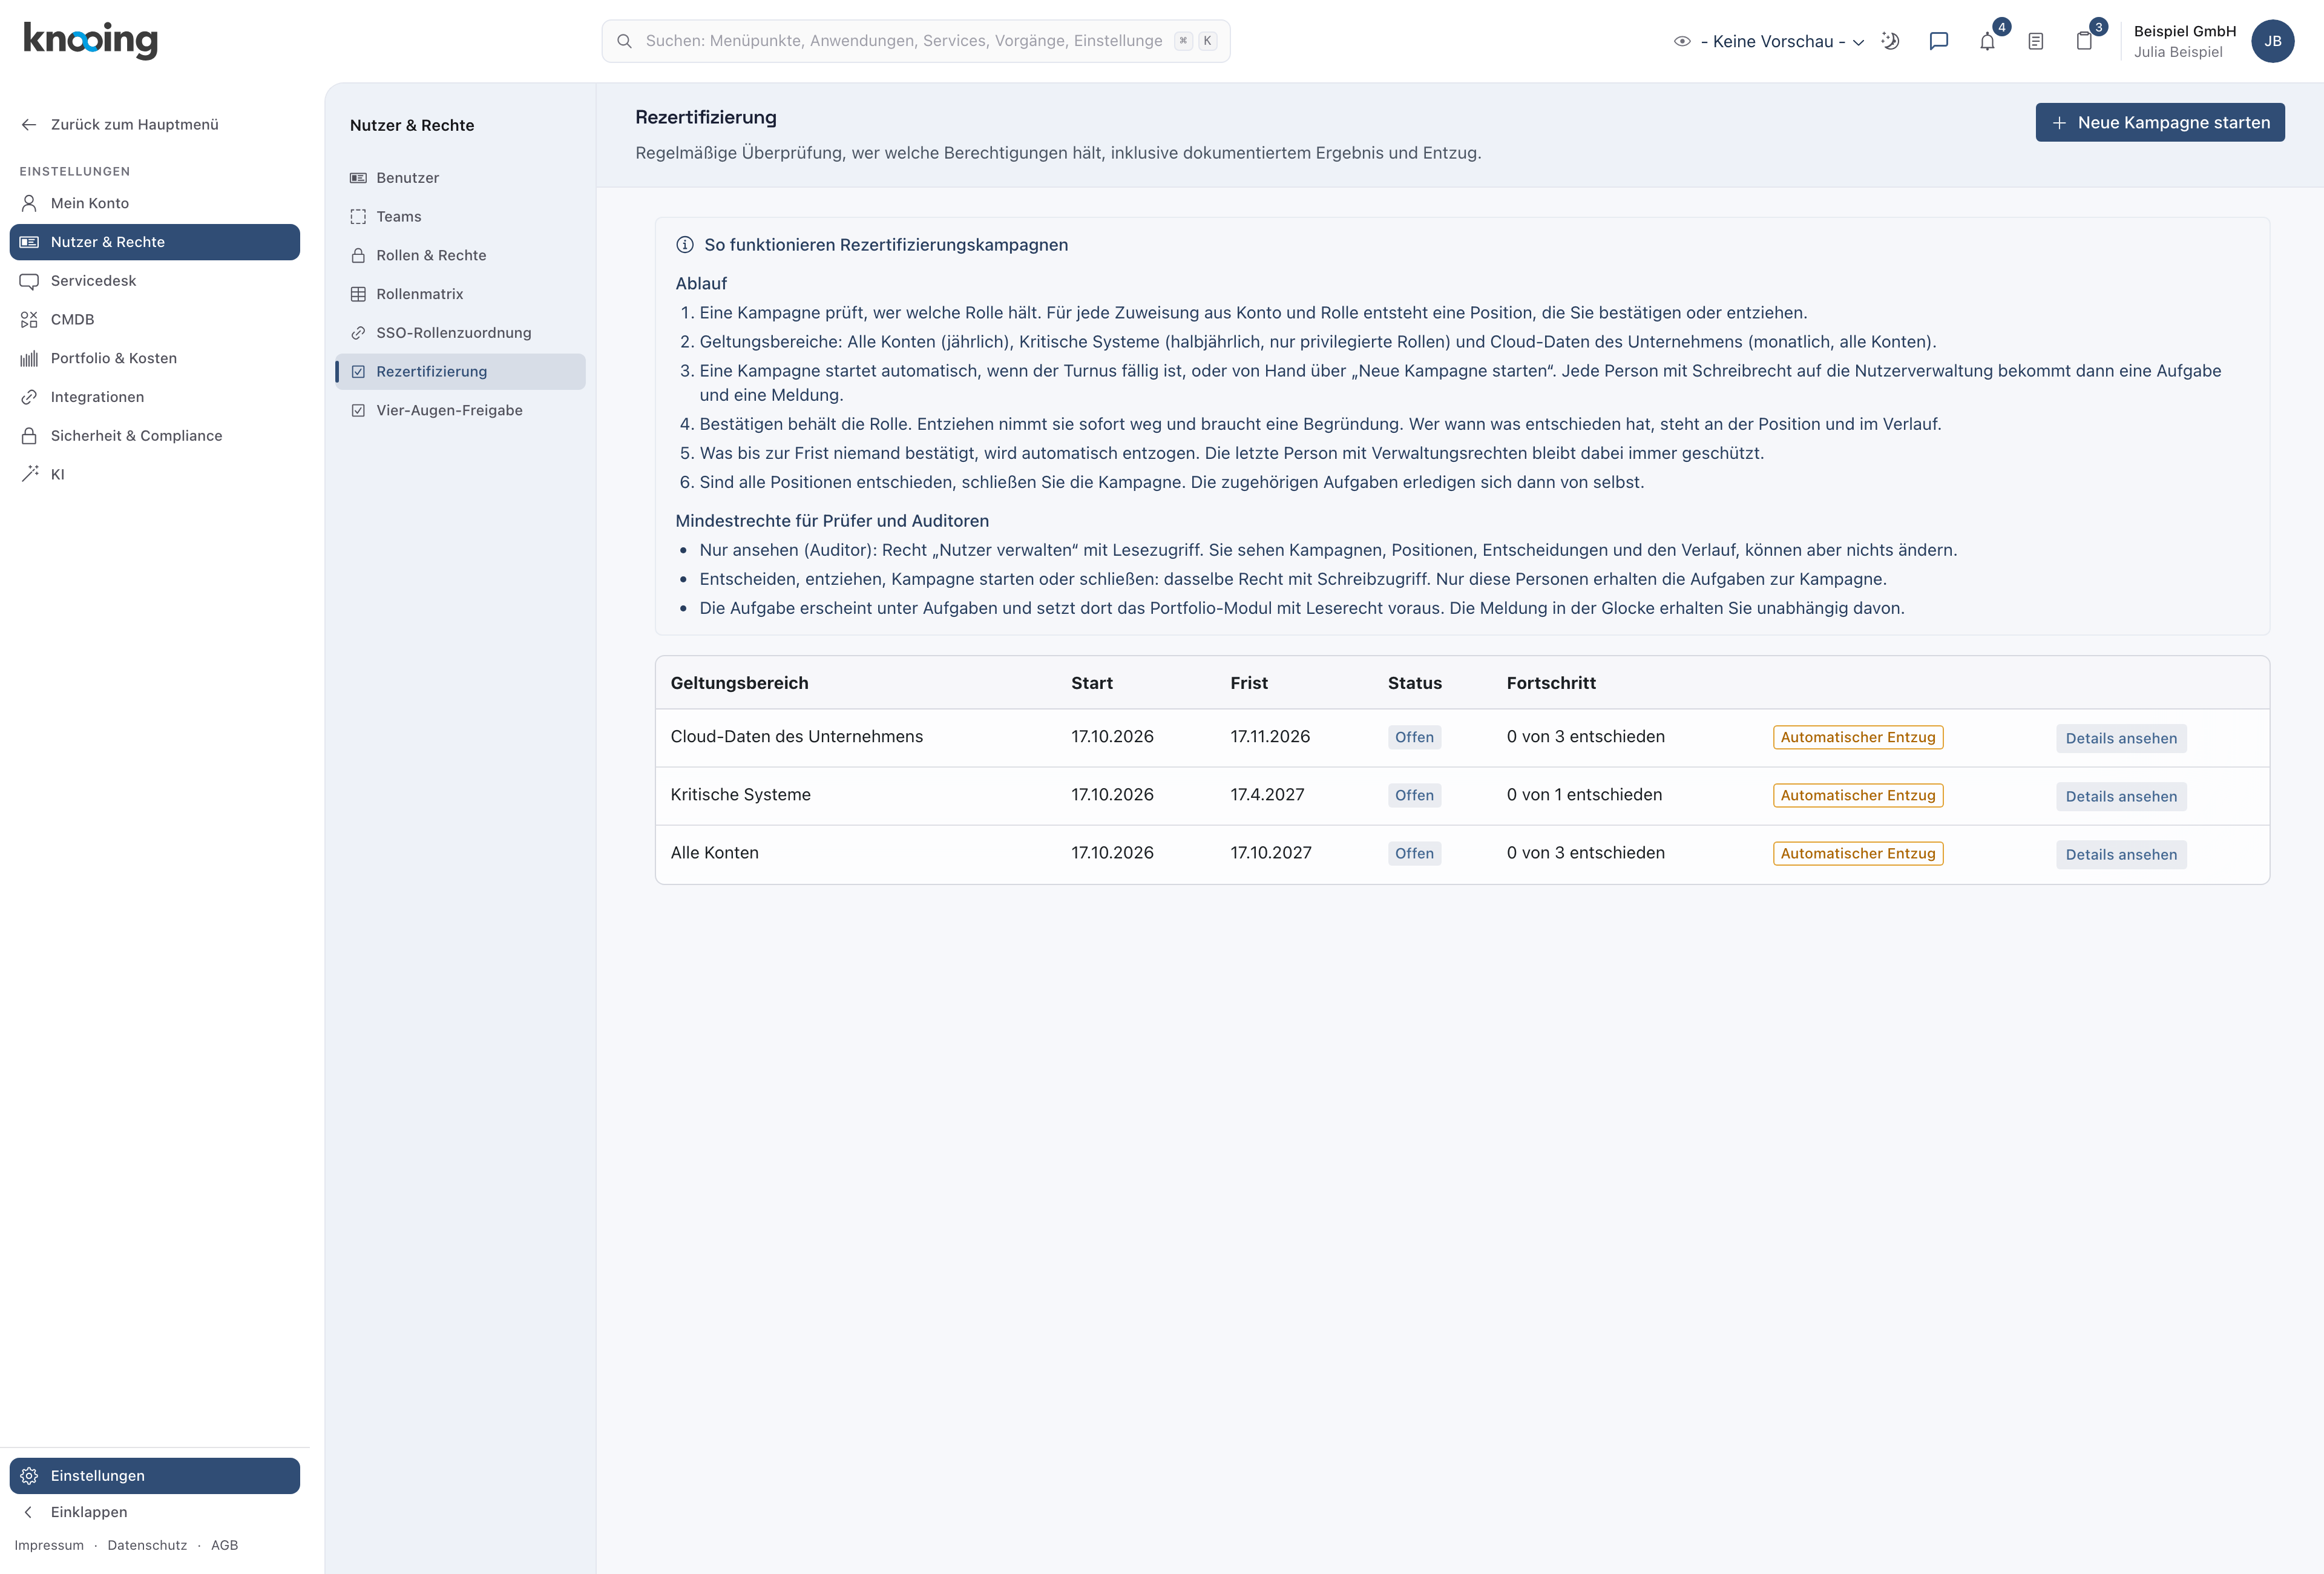2324x1574 pixels.
Task: Click the KI magic wand icon
Action: [x=29, y=474]
